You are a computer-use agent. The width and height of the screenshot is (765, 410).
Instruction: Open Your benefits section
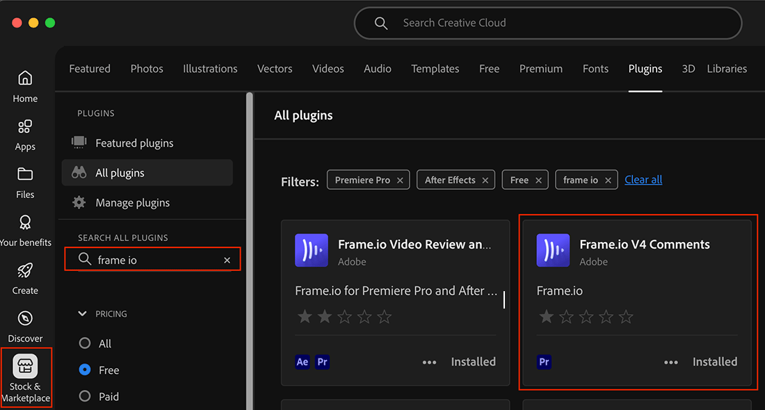tap(25, 231)
